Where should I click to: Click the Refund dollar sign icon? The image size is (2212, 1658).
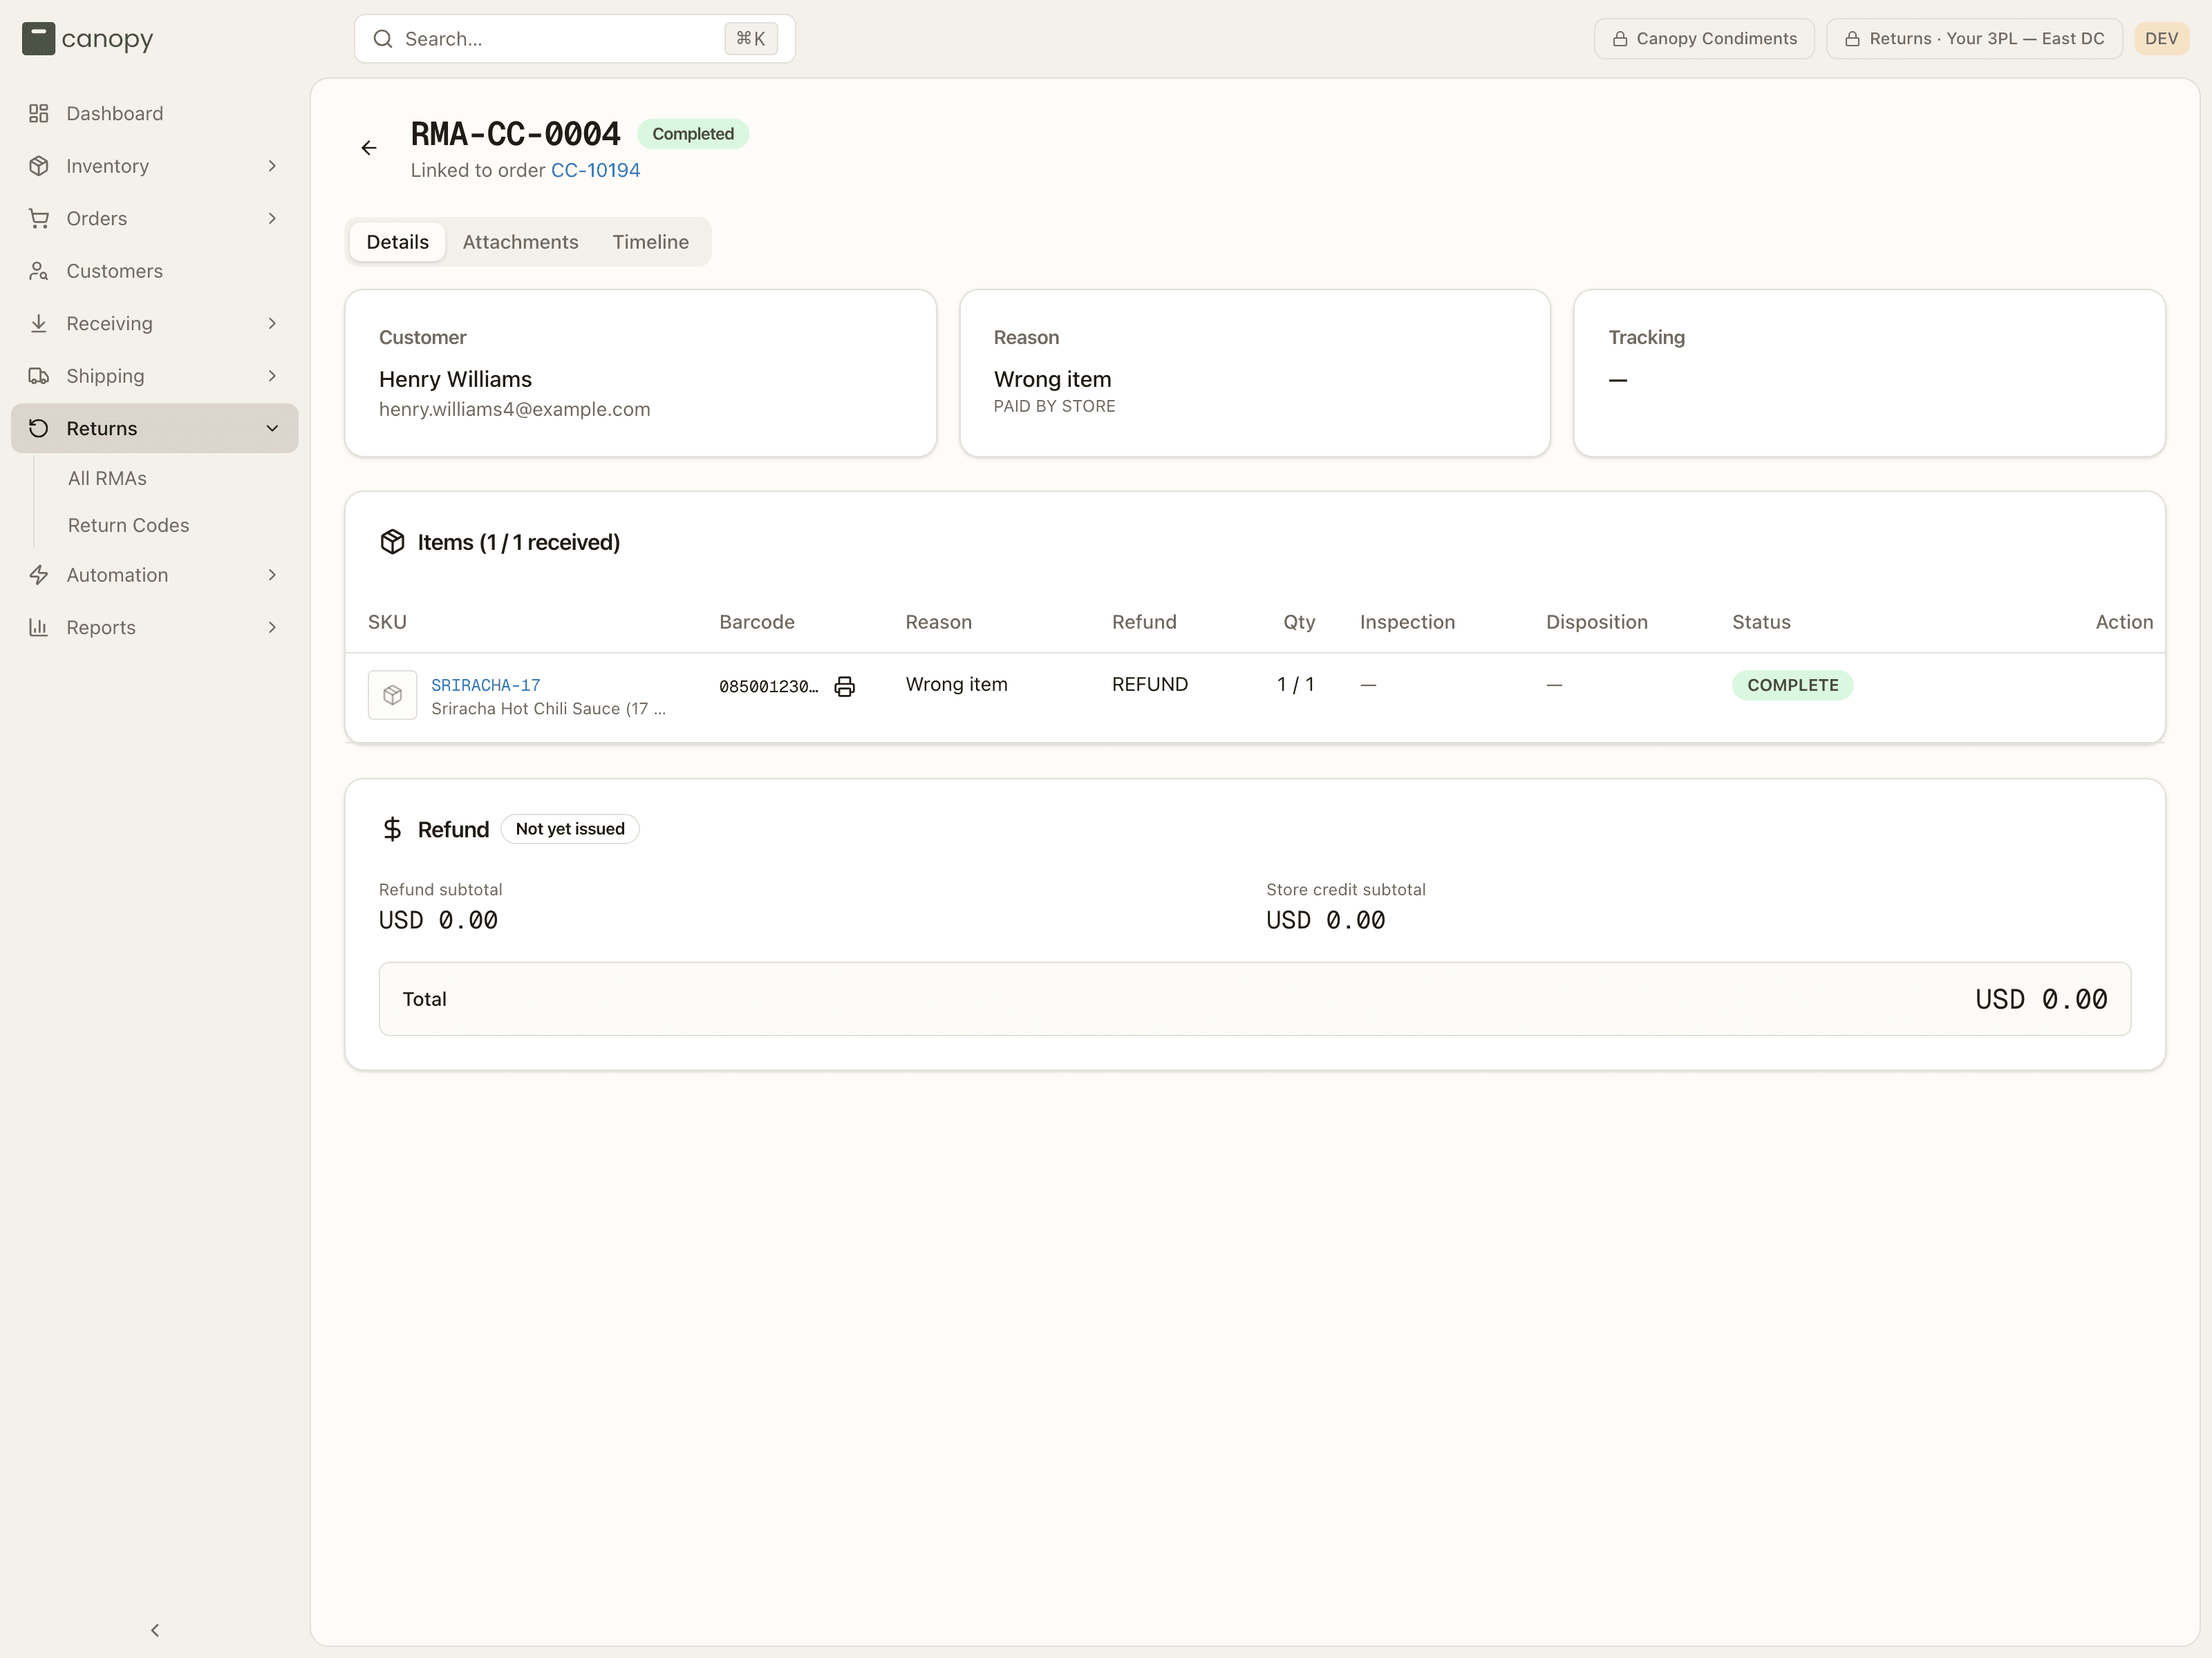pos(392,830)
